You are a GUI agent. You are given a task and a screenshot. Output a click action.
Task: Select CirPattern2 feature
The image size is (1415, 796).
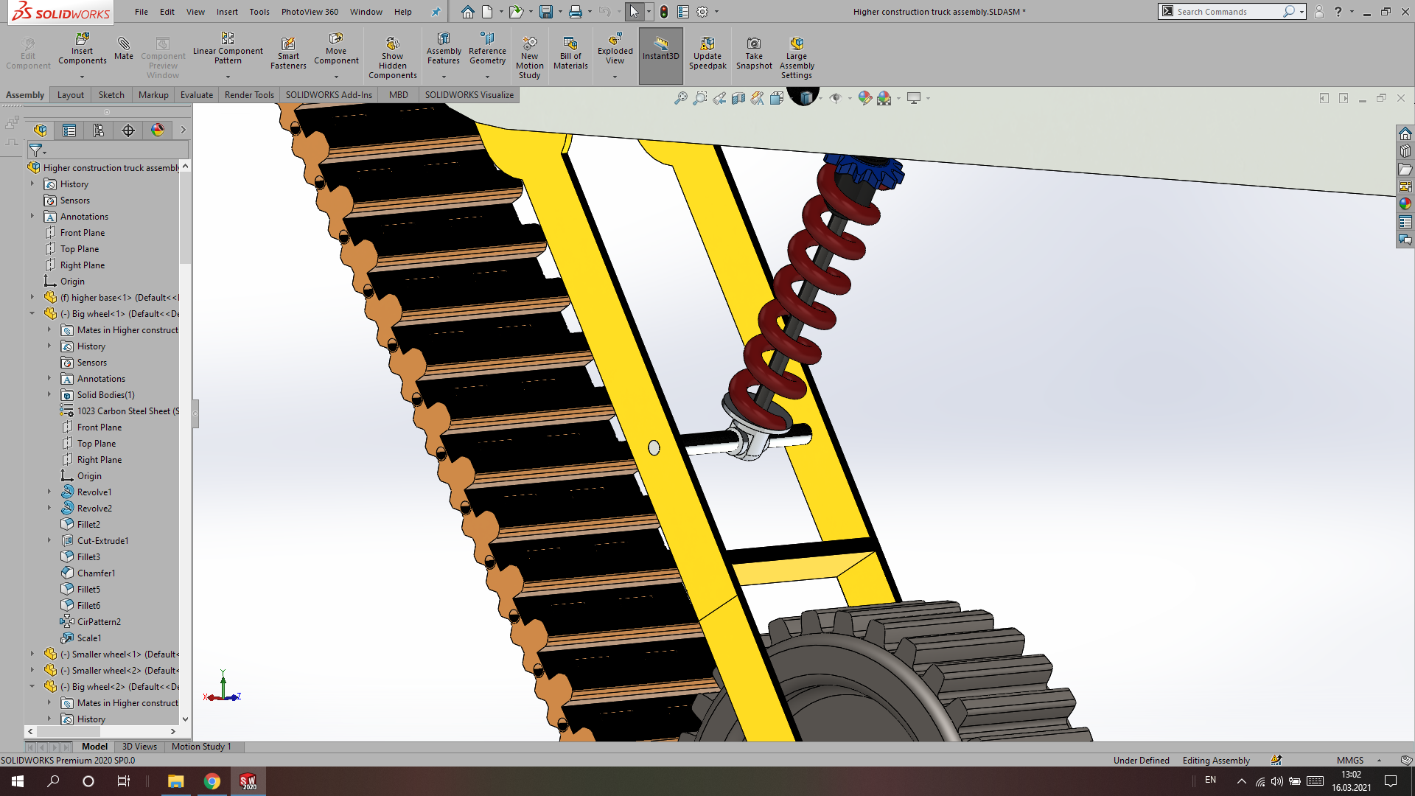99,621
